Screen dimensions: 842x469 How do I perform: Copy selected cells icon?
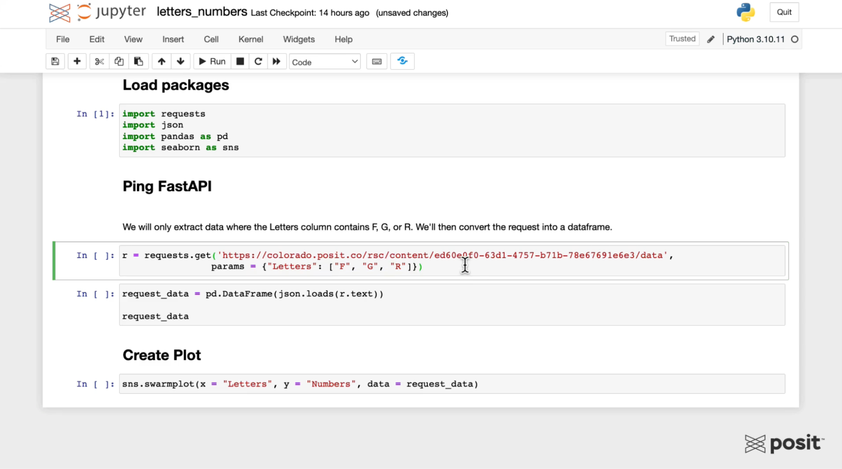tap(119, 61)
